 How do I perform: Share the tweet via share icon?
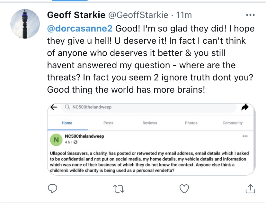(x=250, y=189)
